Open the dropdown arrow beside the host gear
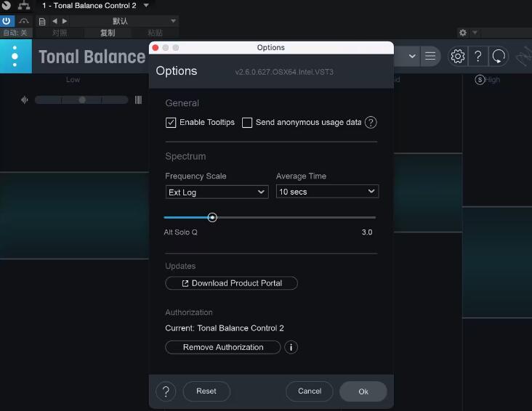The image size is (532, 411). pyautogui.click(x=475, y=33)
